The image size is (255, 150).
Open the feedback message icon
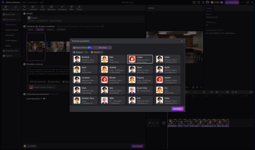tap(199, 3)
